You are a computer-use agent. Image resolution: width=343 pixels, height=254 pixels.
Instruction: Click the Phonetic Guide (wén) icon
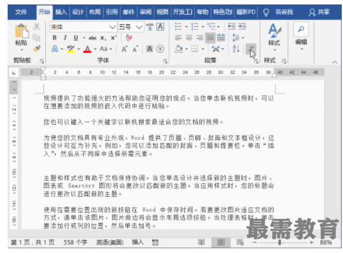(x=150, y=27)
